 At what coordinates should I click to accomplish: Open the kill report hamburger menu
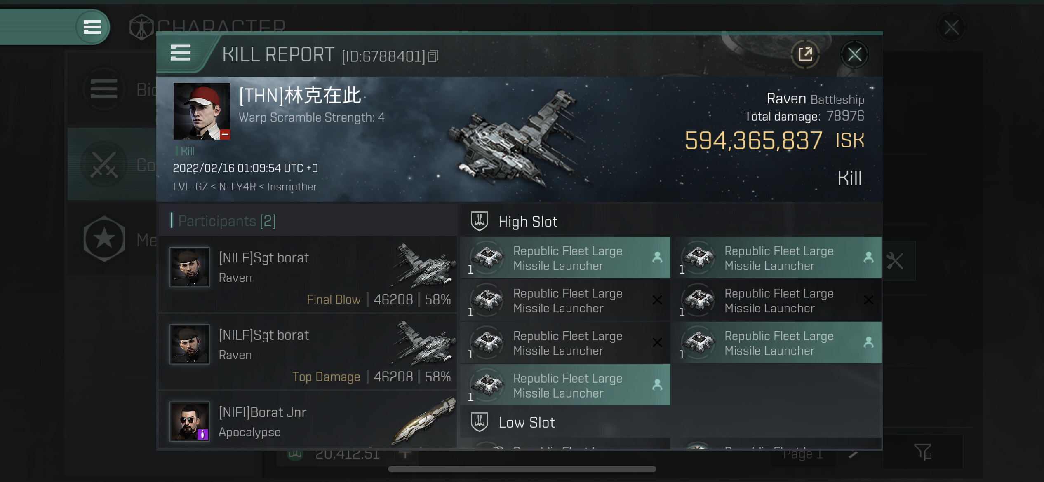pos(180,53)
